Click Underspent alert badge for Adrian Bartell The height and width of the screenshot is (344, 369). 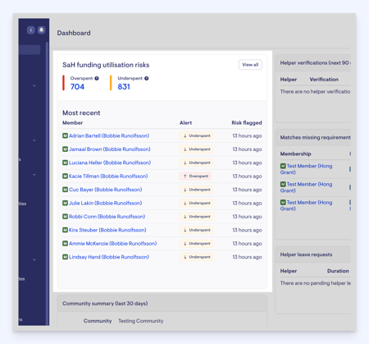click(x=197, y=135)
